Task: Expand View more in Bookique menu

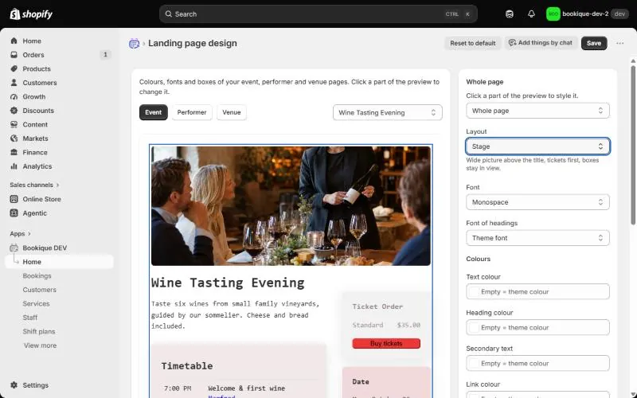Action: 40,345
